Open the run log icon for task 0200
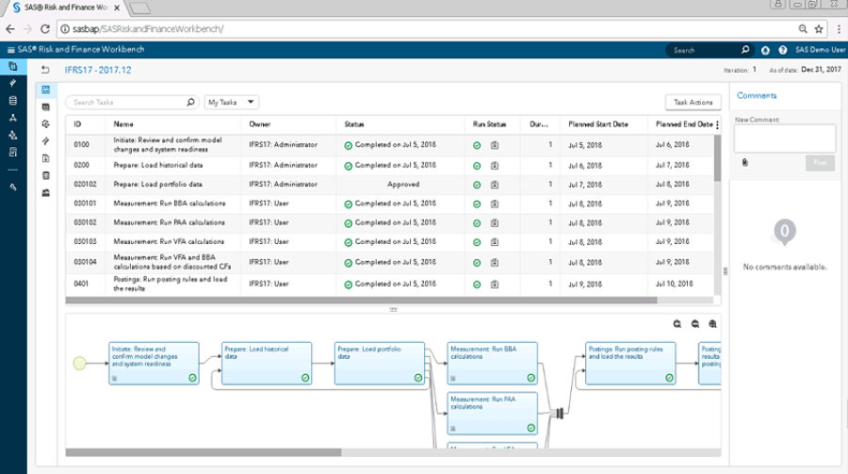Image resolution: width=848 pixels, height=474 pixels. (495, 166)
